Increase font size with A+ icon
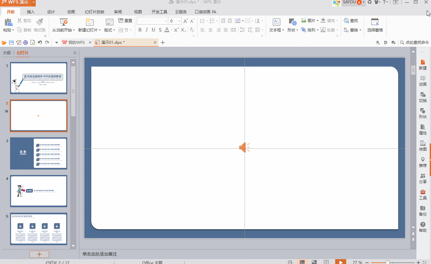Image resolution: width=431 pixels, height=264 pixels. [x=185, y=21]
